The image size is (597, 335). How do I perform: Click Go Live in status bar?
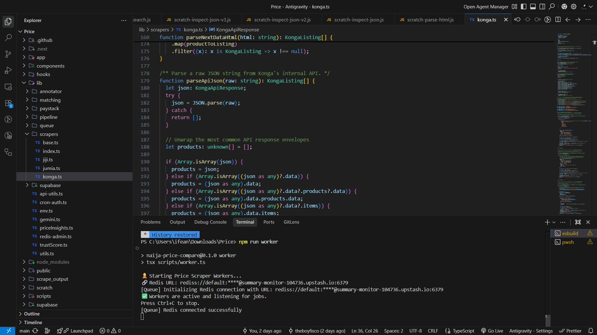(x=491, y=331)
